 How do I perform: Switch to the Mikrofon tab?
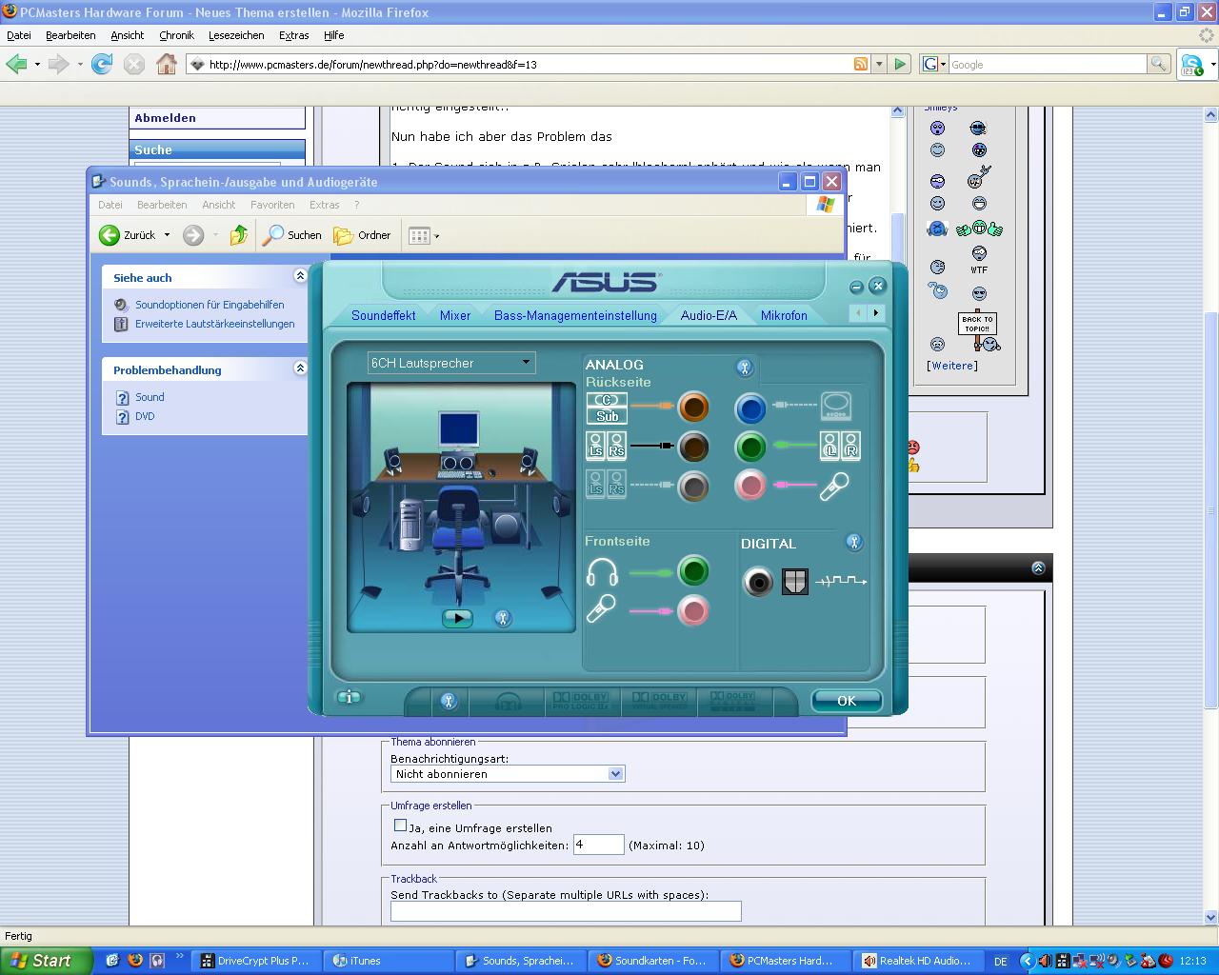pyautogui.click(x=784, y=315)
